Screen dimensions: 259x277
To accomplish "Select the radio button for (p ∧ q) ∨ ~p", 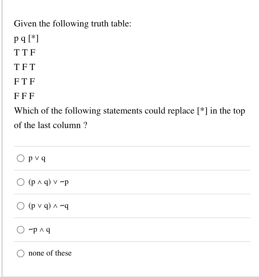I will click(21, 182).
